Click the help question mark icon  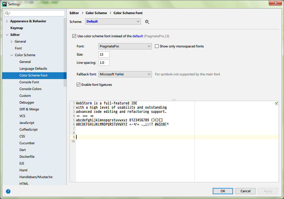(x=8, y=191)
